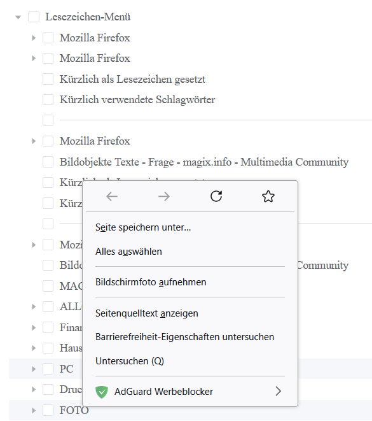Check Kürzlich verwendete Schlagwörter box
Viewport: 372px width, 421px height.
coord(48,99)
